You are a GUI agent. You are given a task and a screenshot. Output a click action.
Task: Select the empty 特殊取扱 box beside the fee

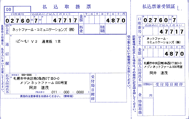[116, 29]
